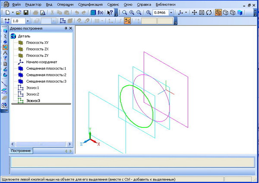Image resolution: width=259 pixels, height=183 pixels.
Task: Select the offset plane tool
Action: click(x=4, y=90)
